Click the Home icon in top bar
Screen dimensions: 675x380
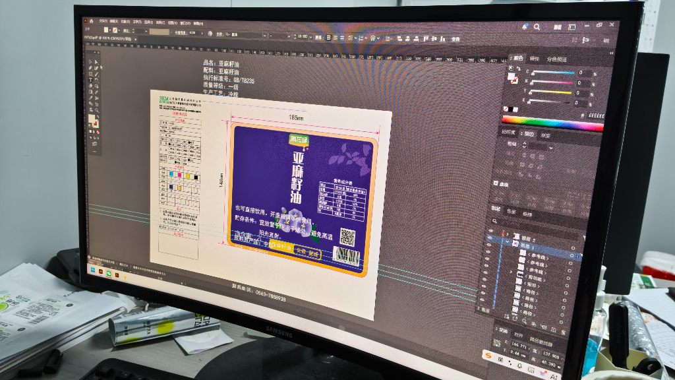(x=91, y=21)
